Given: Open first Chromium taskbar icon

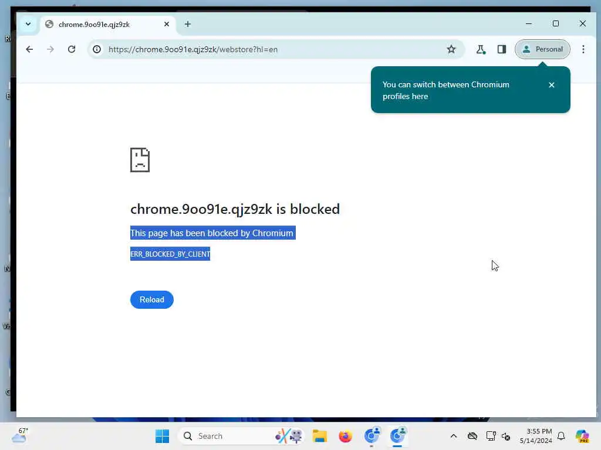Looking at the screenshot, I should (372, 435).
